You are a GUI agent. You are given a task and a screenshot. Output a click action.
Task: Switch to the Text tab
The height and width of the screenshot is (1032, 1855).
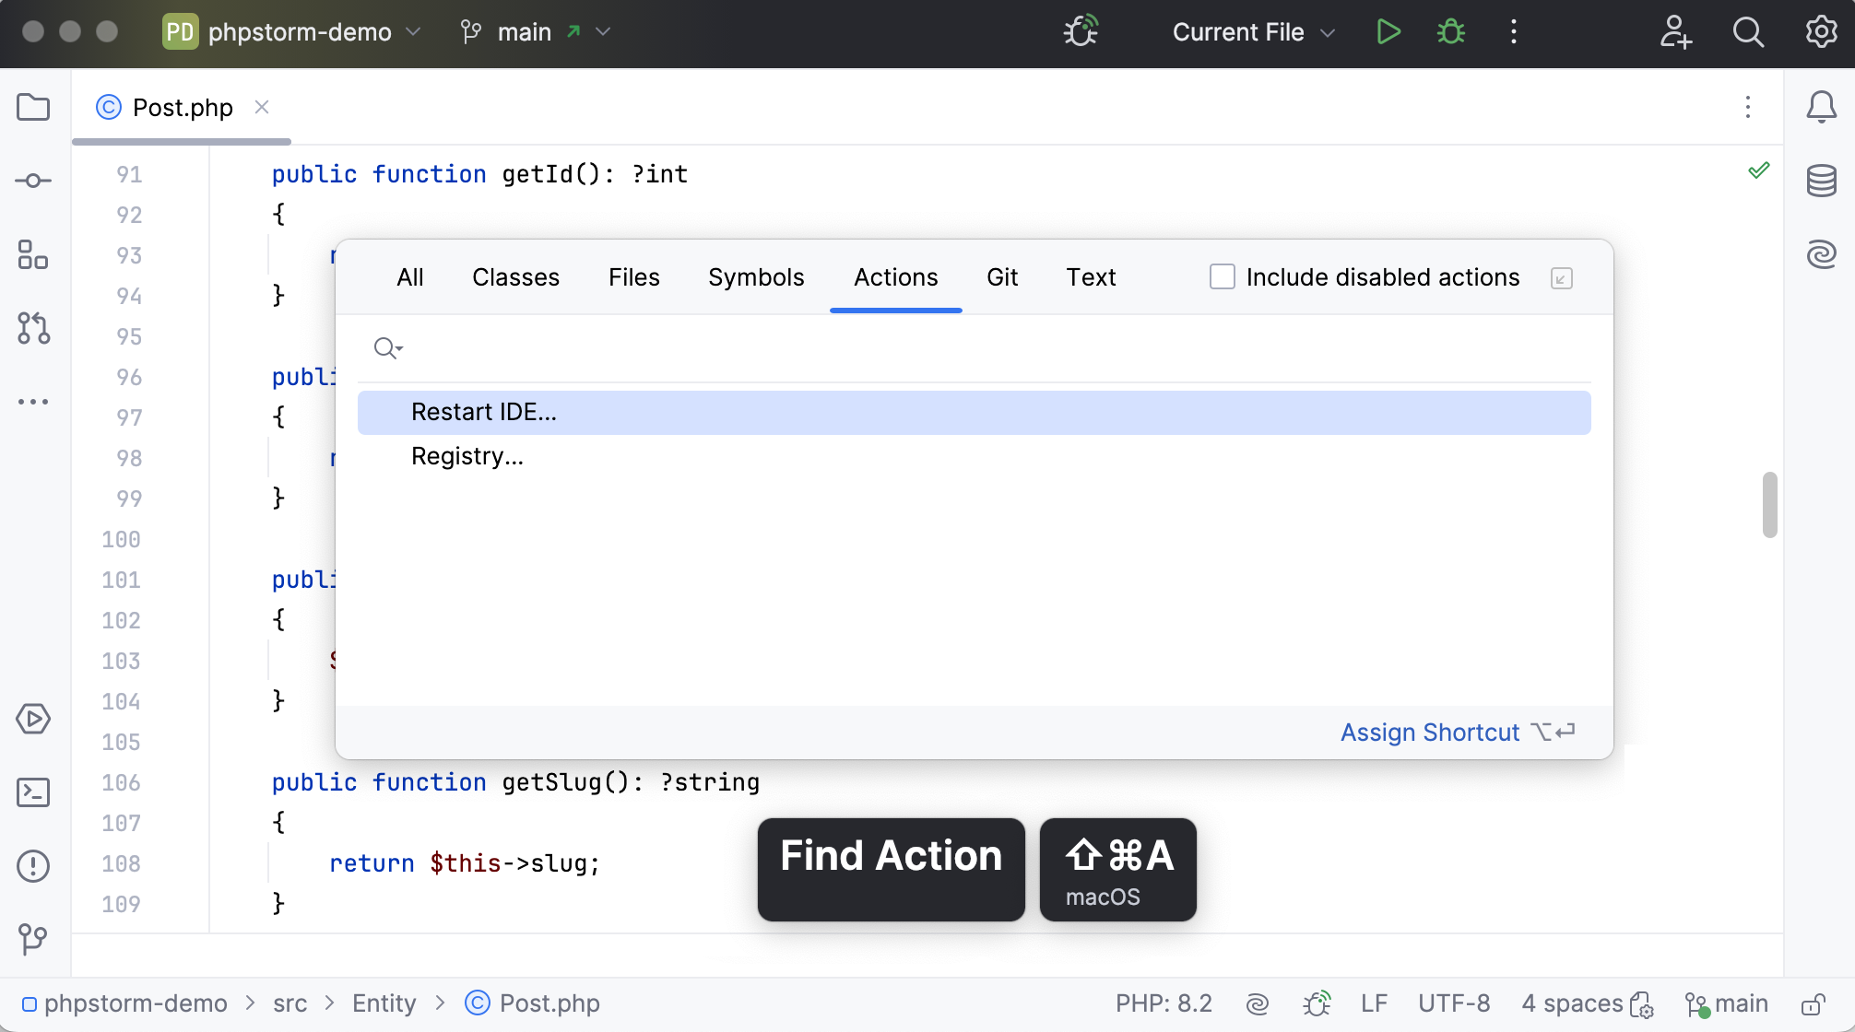click(x=1092, y=276)
